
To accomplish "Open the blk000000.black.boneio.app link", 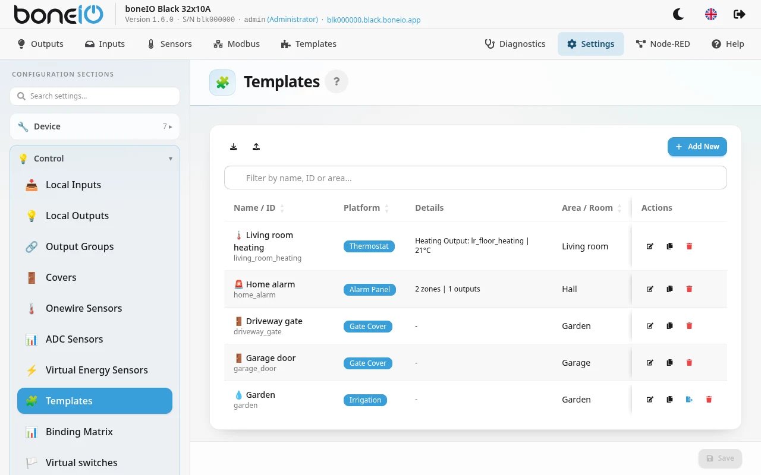I will (x=374, y=20).
